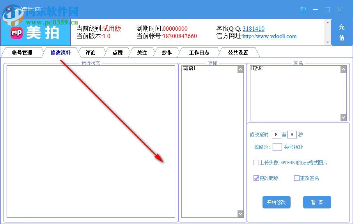View the 工作日志 tab

point(199,52)
